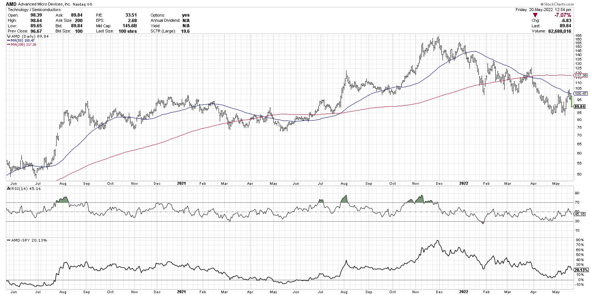This screenshot has height=295, width=591.
Task: Click the 117.36 red price-axis tag
Action: click(x=580, y=76)
